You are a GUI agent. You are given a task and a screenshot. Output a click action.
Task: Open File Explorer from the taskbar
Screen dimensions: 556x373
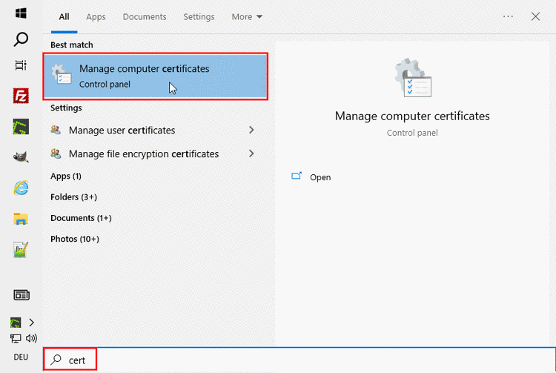click(21, 219)
